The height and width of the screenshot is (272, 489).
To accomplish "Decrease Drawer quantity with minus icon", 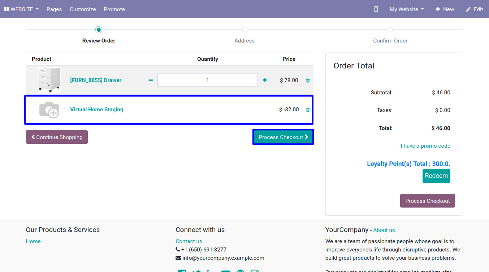I will click(151, 80).
